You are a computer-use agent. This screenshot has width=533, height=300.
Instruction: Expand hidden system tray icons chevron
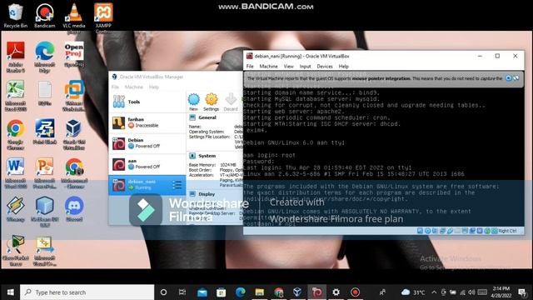click(434, 292)
